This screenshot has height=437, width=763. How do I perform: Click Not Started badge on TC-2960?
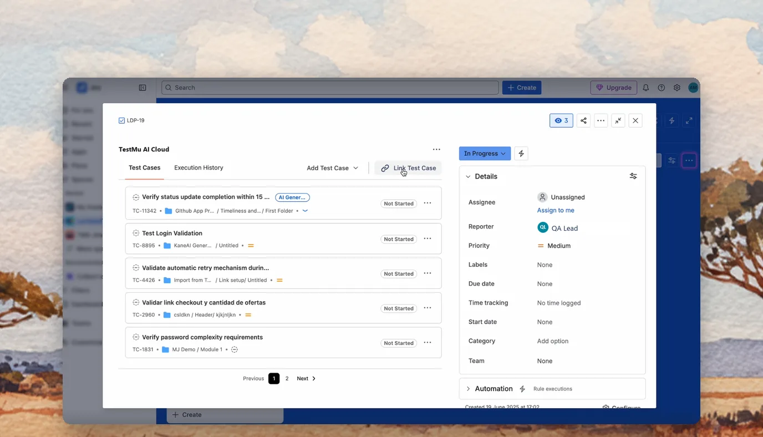tap(399, 308)
